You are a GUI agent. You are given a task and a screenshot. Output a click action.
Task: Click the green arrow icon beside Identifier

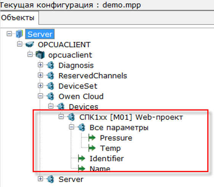[x=81, y=158]
